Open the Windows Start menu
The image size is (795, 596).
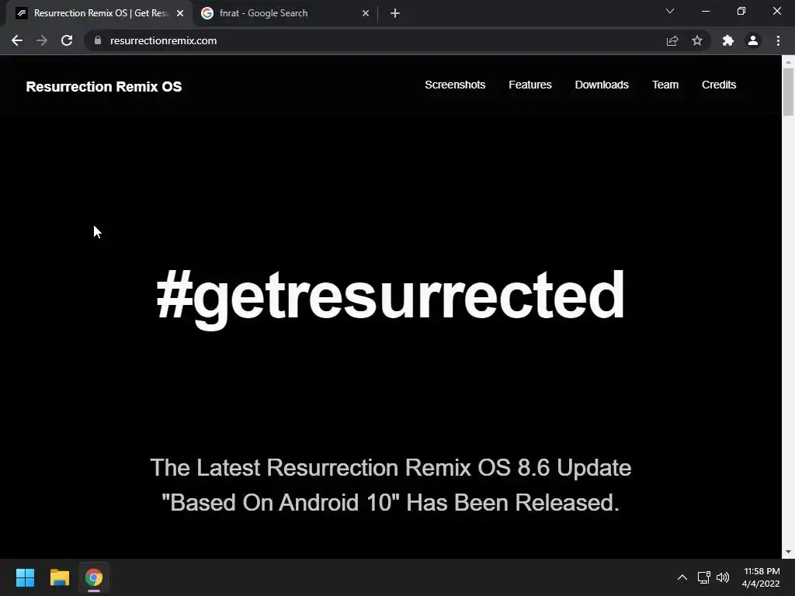click(25, 577)
